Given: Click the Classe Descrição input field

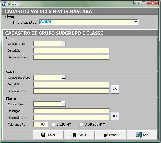Looking at the screenshot, I should (x=71, y=111).
